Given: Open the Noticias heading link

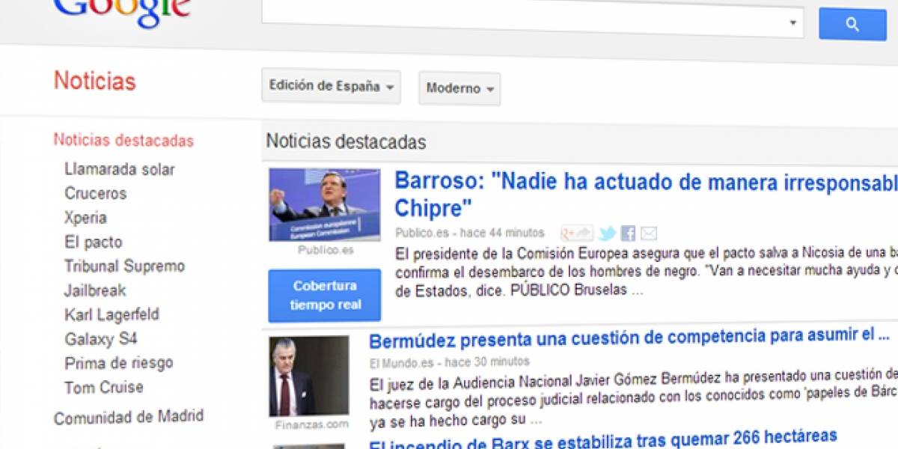Looking at the screenshot, I should pyautogui.click(x=94, y=81).
